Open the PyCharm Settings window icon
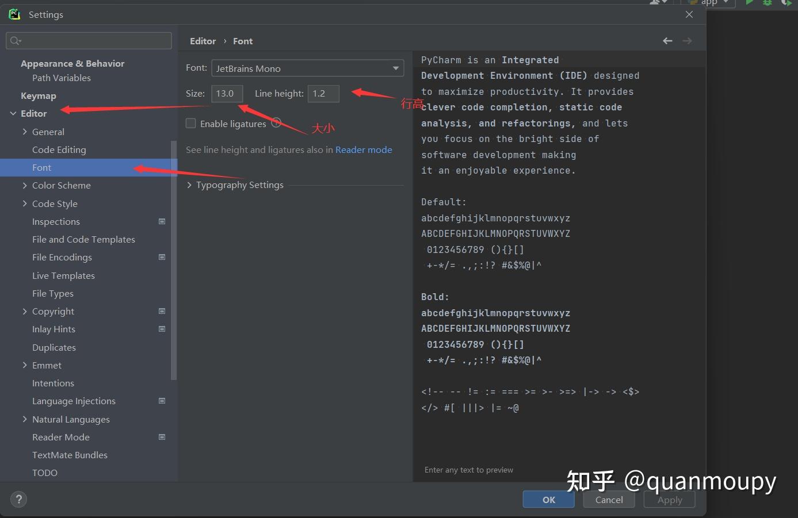The height and width of the screenshot is (518, 798). point(14,14)
